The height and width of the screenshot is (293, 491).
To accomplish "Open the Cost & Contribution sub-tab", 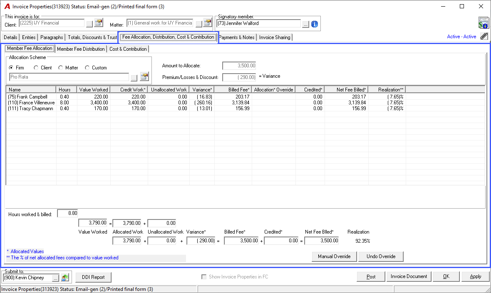I will [128, 49].
